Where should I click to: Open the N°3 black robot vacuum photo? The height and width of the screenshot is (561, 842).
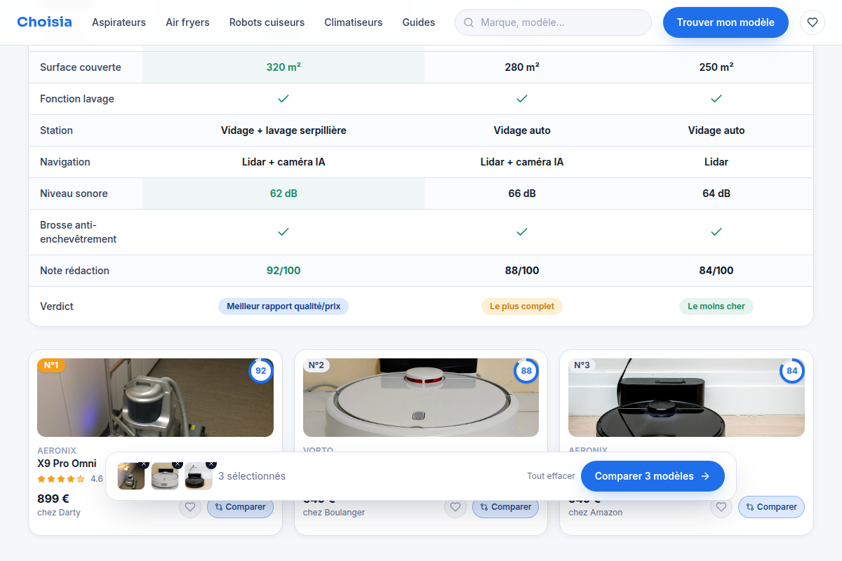click(x=686, y=398)
